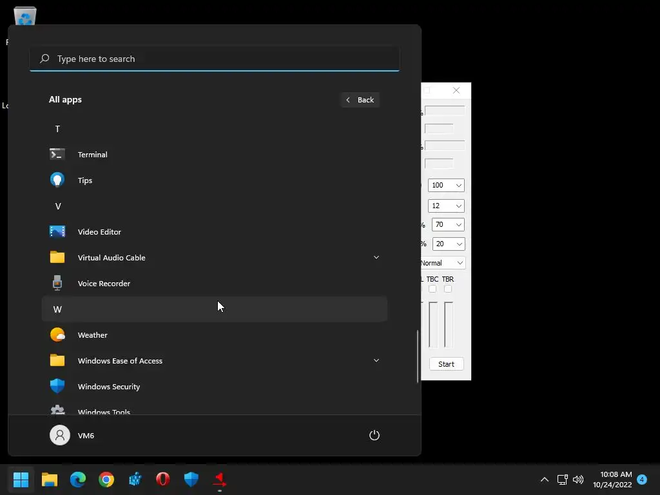Click the TBR vertical level meter
The image size is (660, 495).
click(449, 325)
